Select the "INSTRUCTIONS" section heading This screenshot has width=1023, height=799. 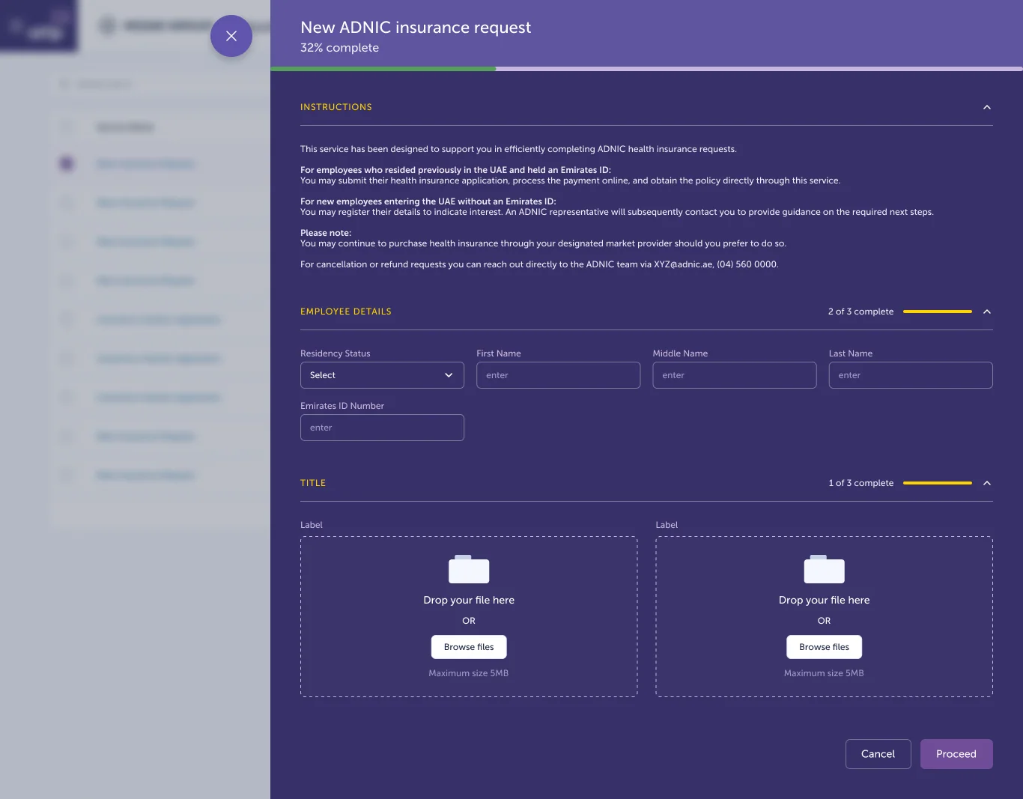coord(336,107)
